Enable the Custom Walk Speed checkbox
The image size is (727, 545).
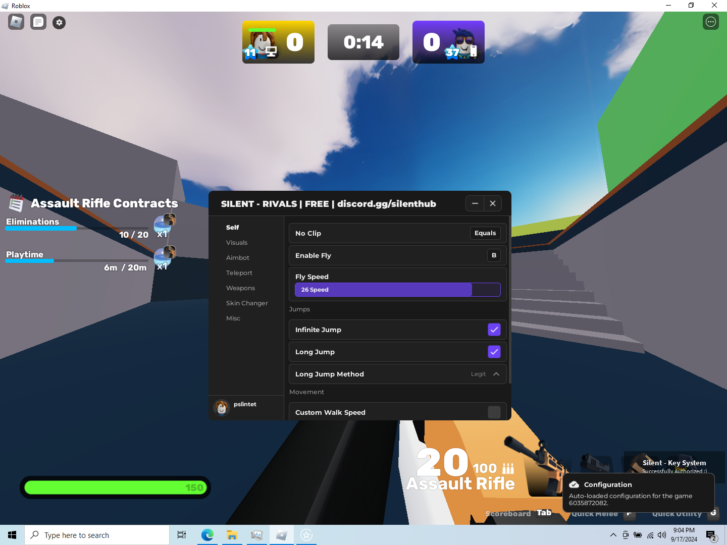pyautogui.click(x=494, y=412)
